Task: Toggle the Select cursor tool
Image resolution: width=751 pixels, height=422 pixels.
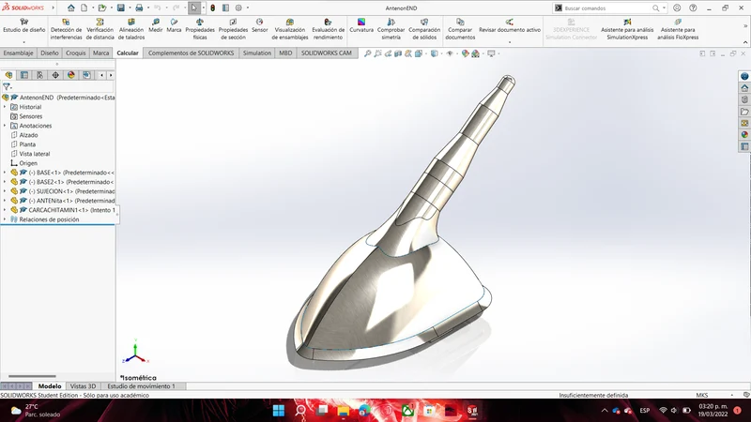Action: coord(194,8)
